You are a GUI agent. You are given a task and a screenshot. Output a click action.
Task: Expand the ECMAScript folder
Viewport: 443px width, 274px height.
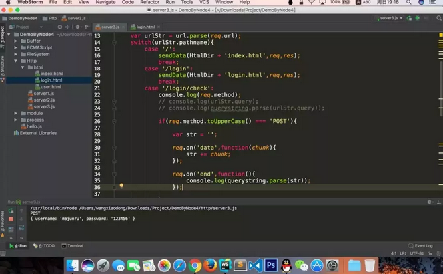[16, 47]
